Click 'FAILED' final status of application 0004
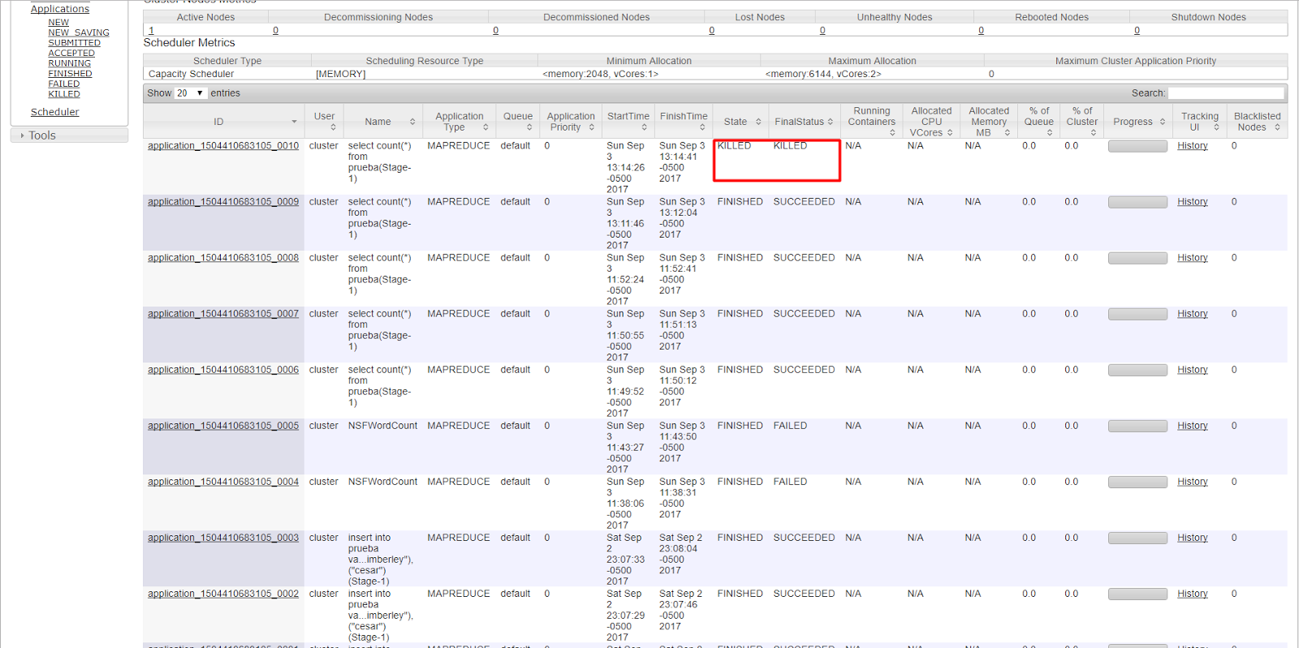The width and height of the screenshot is (1299, 648). point(790,482)
